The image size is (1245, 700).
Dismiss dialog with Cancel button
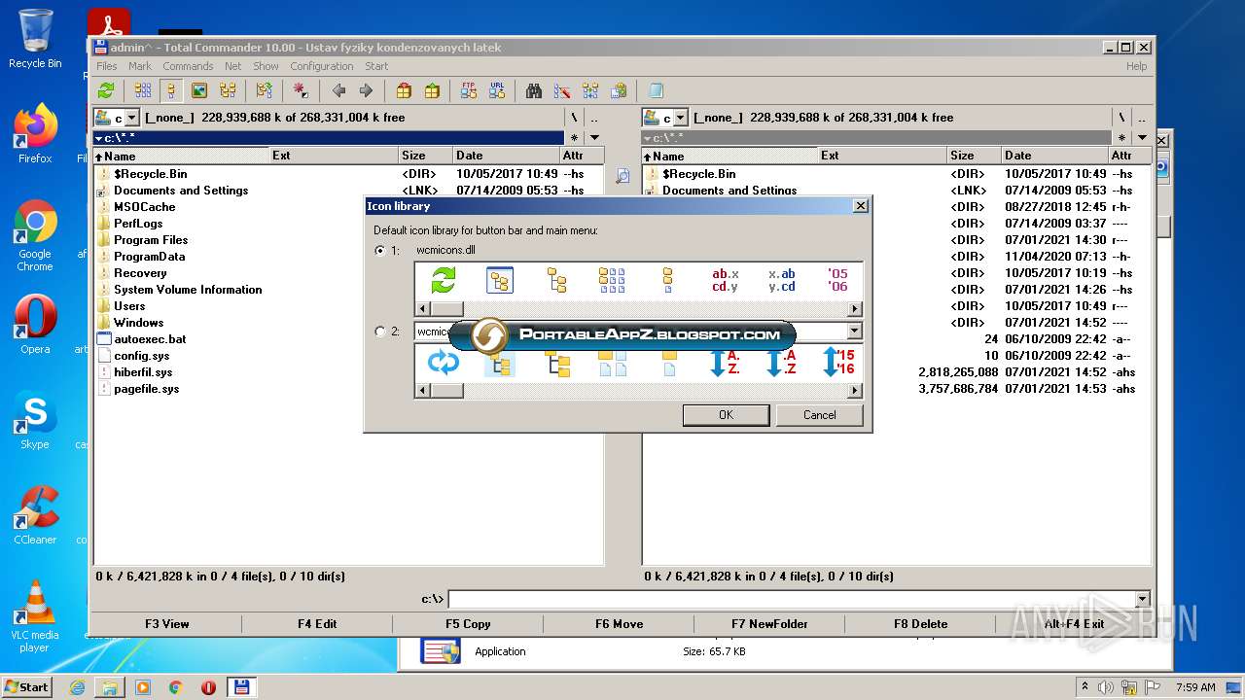(819, 415)
